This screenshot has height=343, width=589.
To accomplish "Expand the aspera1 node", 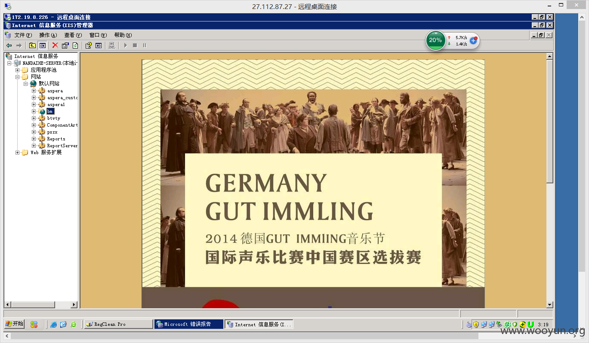I will pos(34,104).
